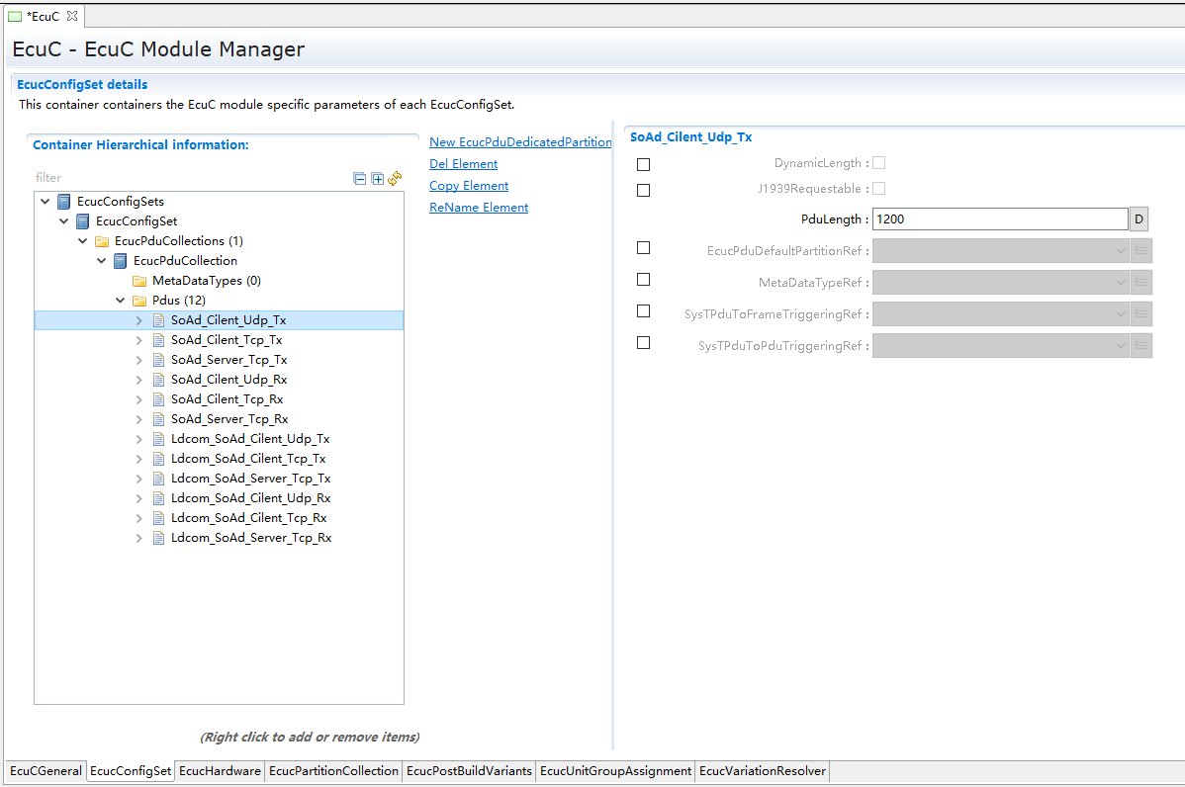Check the MetaDataTypeRef enable checkbox
Image resolution: width=1185 pixels, height=787 pixels.
[x=644, y=280]
